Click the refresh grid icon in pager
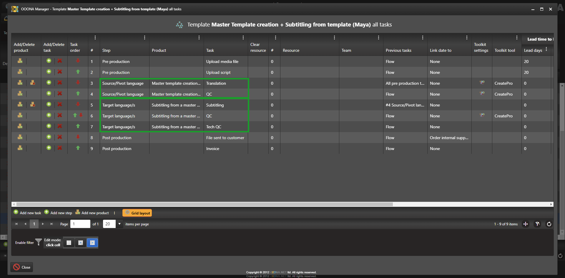Image resolution: width=565 pixels, height=278 pixels. [x=549, y=224]
